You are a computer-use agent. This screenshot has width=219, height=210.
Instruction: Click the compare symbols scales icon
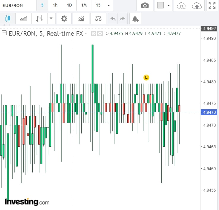coord(98,19)
